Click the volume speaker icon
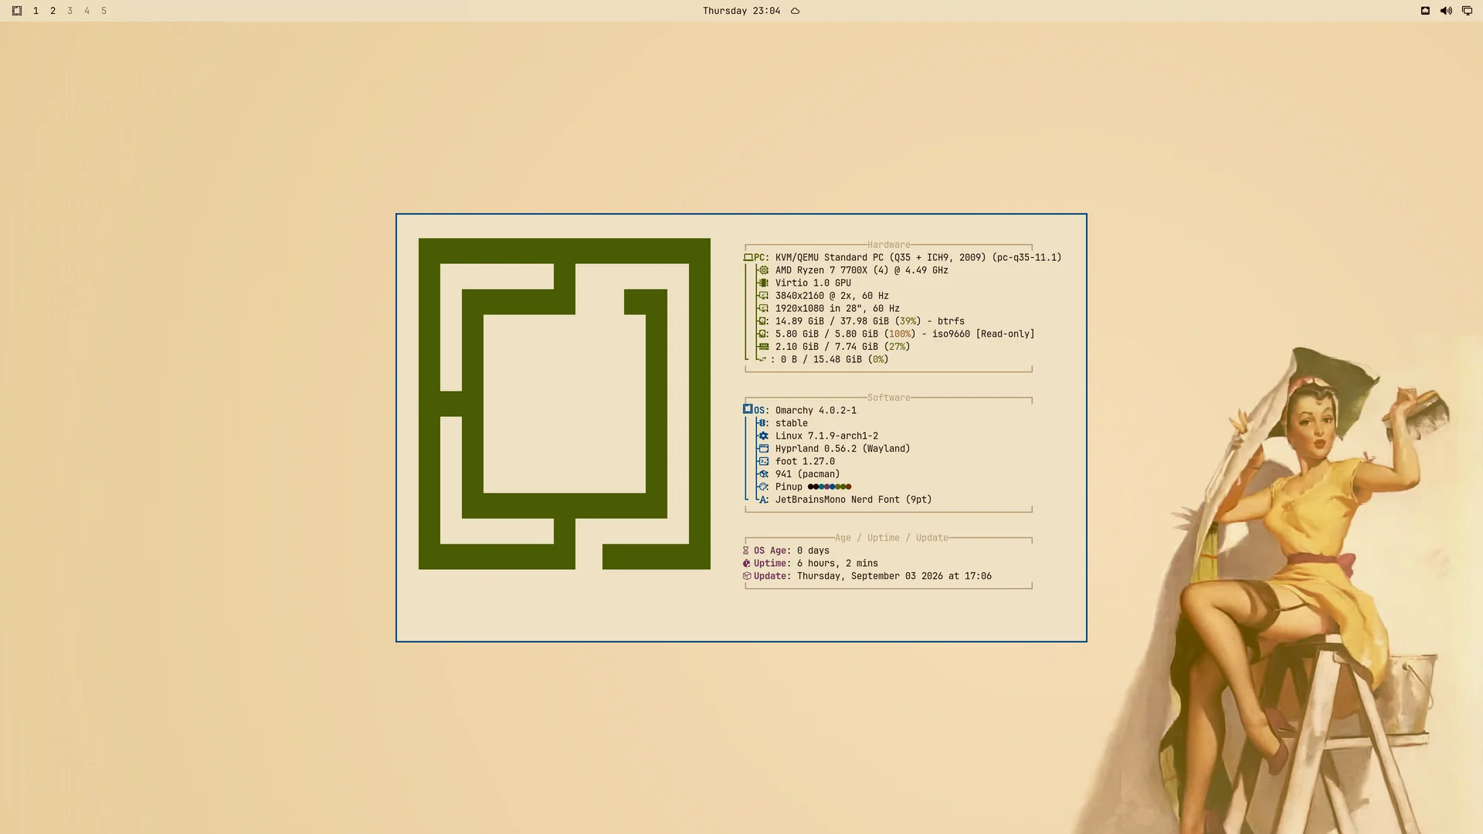Viewport: 1483px width, 834px height. 1446,11
